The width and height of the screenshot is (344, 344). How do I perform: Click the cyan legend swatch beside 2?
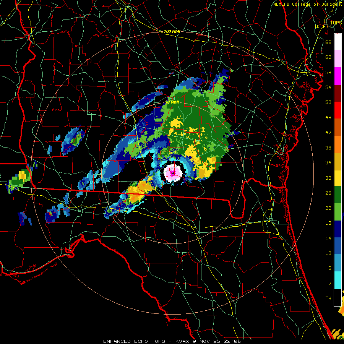[x=338, y=281]
